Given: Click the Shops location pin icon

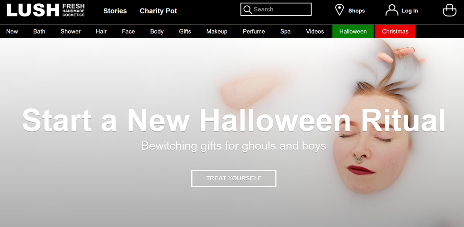Looking at the screenshot, I should coord(339,10).
